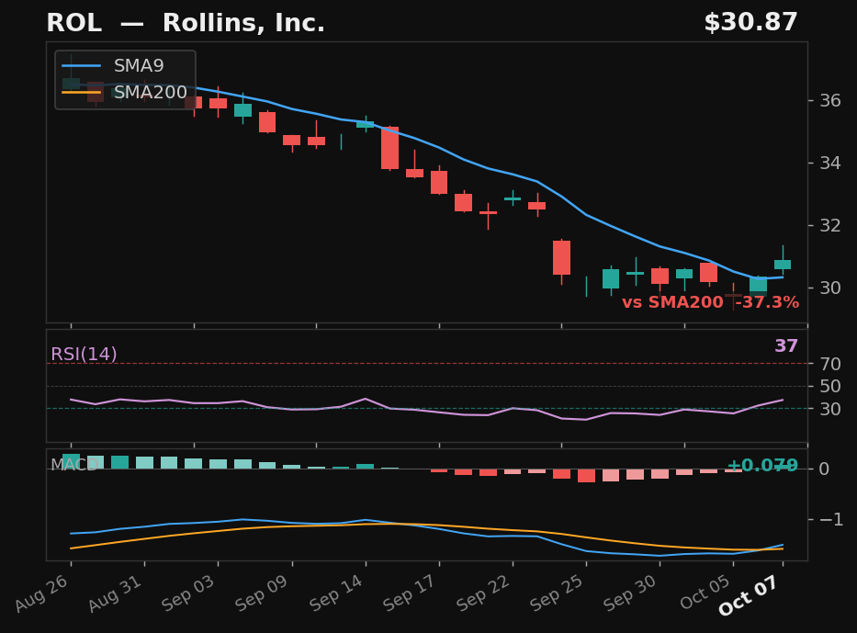Viewport: 857px width, 633px height.
Task: Click the Sep 17 date label
Action: (410, 593)
